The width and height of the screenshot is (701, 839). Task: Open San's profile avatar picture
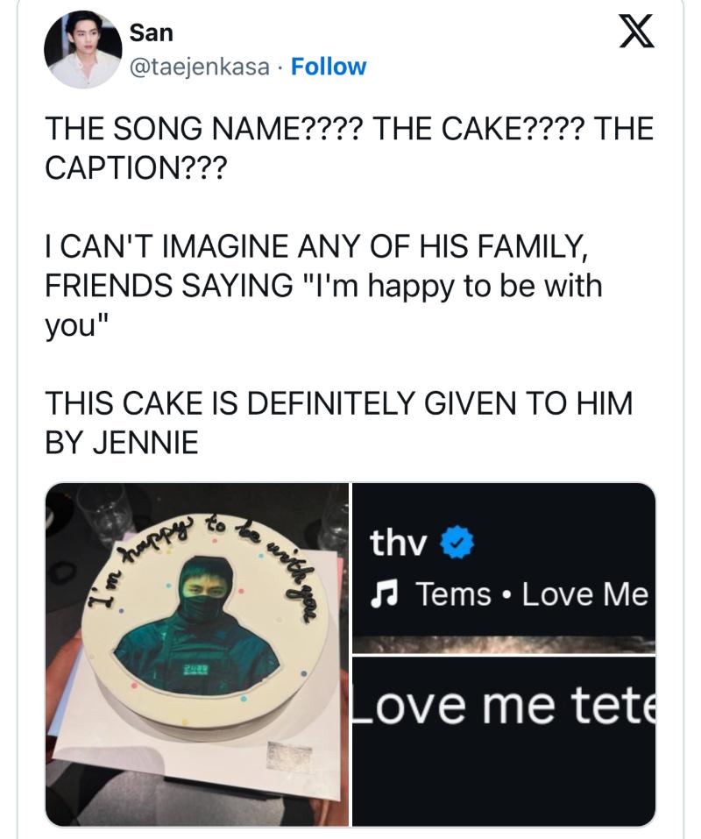82,50
